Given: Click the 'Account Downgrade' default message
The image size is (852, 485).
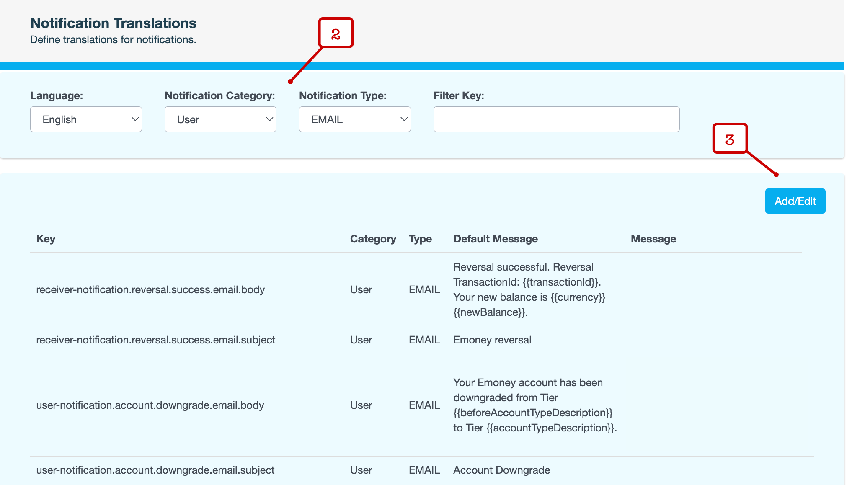Looking at the screenshot, I should pos(501,470).
